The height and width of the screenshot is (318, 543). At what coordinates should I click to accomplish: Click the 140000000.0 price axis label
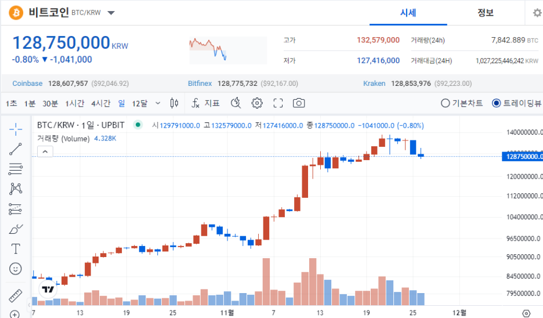(x=524, y=132)
